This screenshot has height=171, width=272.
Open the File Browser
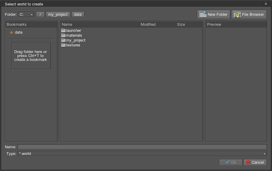point(249,15)
